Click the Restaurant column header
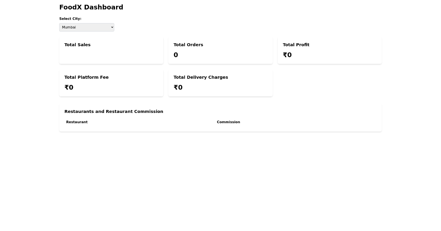441x231 pixels. click(x=77, y=122)
